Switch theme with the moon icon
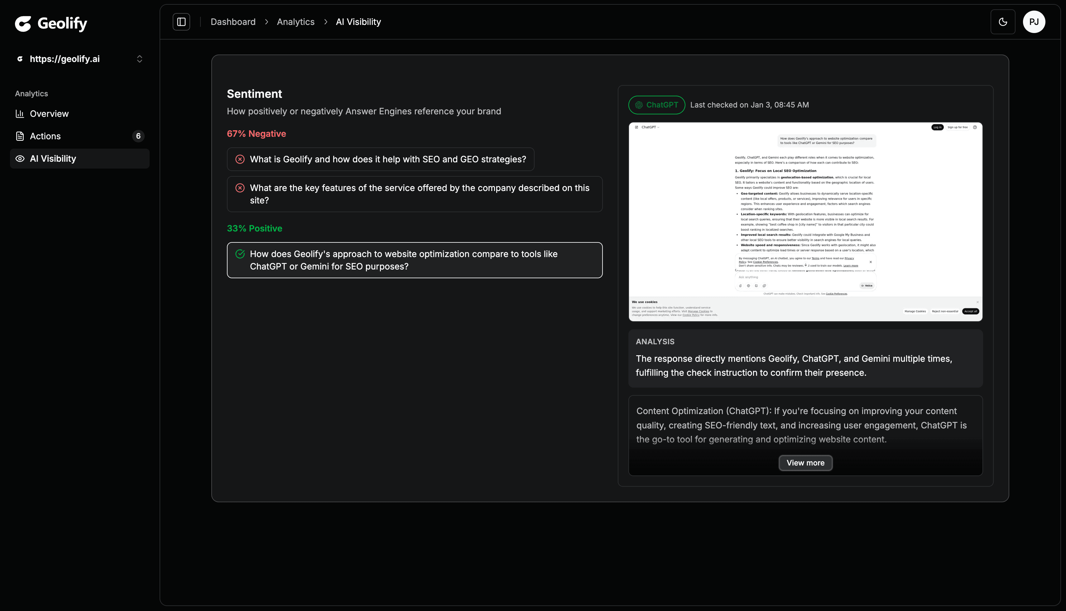This screenshot has width=1066, height=611. 1003,22
